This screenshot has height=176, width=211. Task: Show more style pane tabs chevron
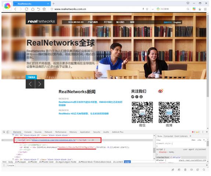point(190,136)
